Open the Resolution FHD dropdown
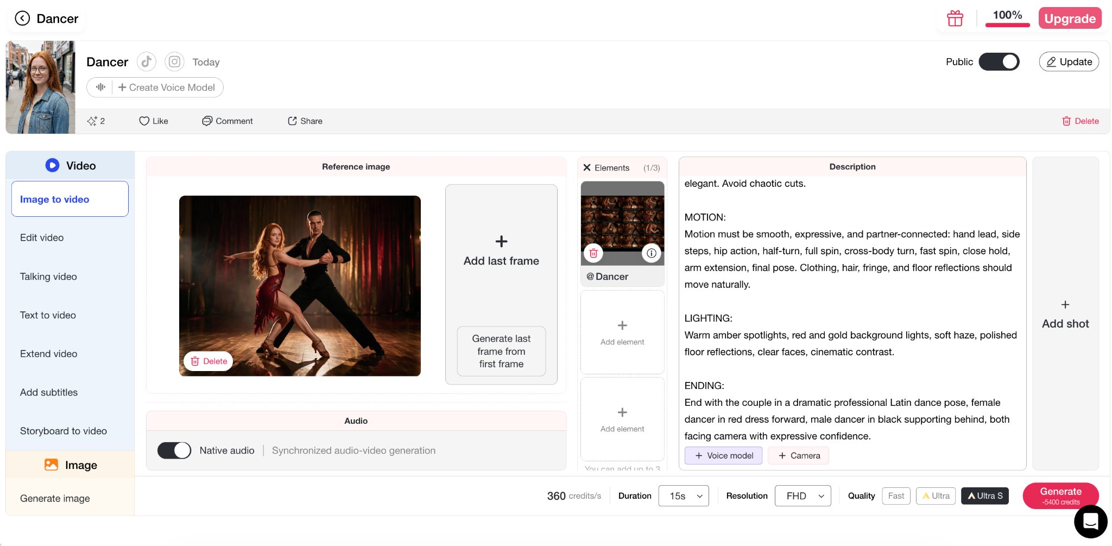Viewport: 1112px width, 546px height. (x=803, y=496)
